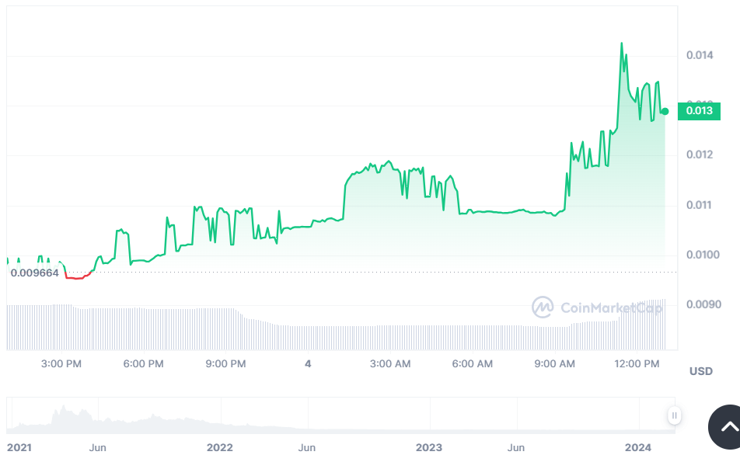Screen dimensions: 740x469
Task: Click the scroll-to-top chevron button
Action: (x=729, y=426)
